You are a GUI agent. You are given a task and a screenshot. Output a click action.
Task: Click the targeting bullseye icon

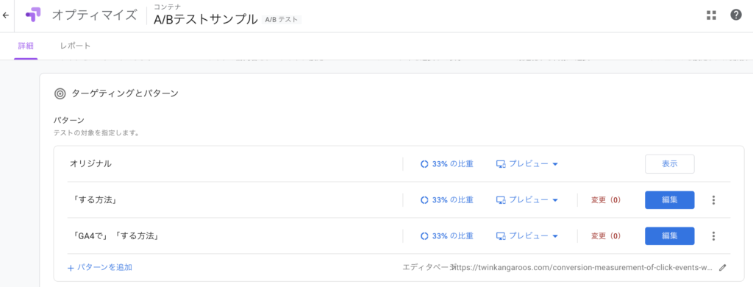[x=60, y=93]
